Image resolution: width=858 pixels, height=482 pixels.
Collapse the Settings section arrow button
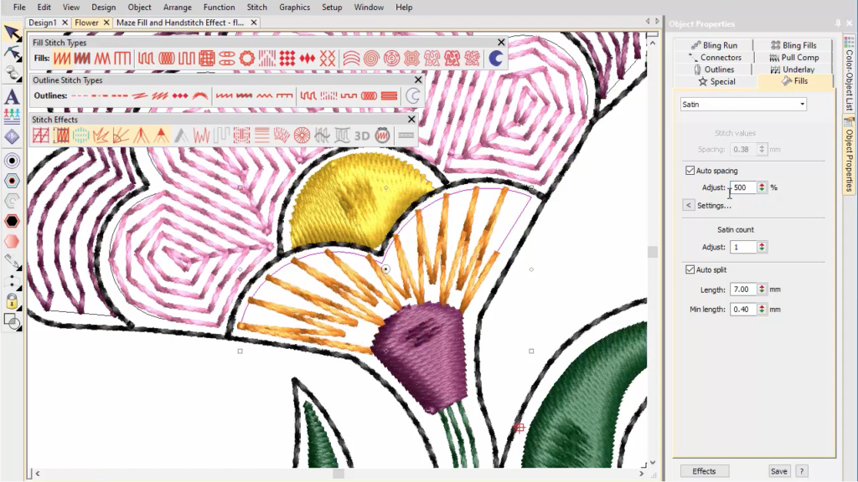pyautogui.click(x=688, y=205)
